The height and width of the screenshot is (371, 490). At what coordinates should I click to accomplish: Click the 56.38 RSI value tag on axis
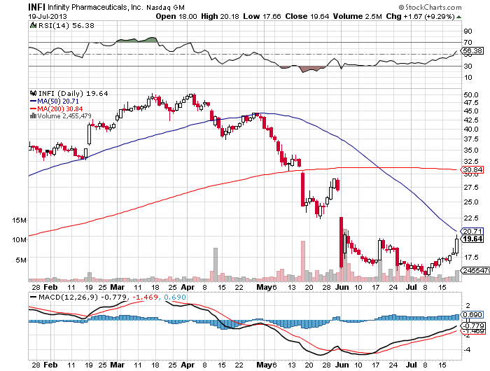tap(472, 50)
